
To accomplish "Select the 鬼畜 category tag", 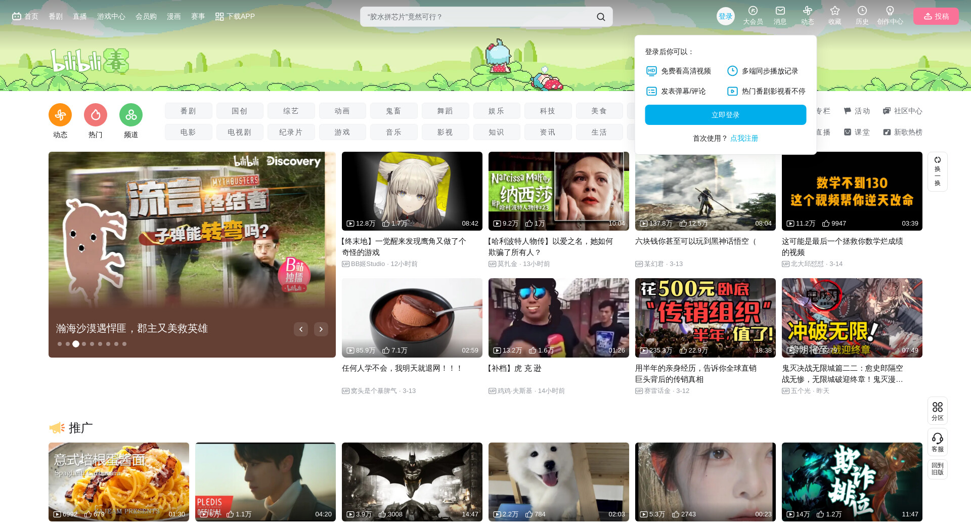I will click(x=393, y=111).
